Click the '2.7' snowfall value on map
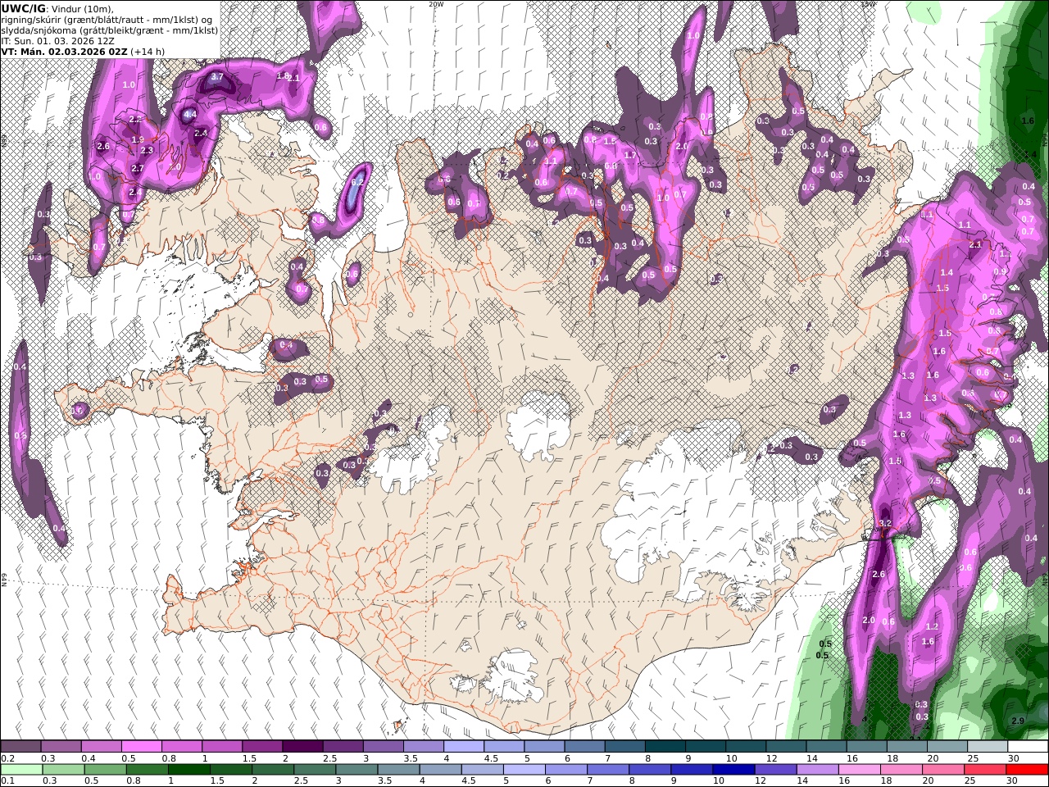The image size is (1049, 787). coord(138,169)
